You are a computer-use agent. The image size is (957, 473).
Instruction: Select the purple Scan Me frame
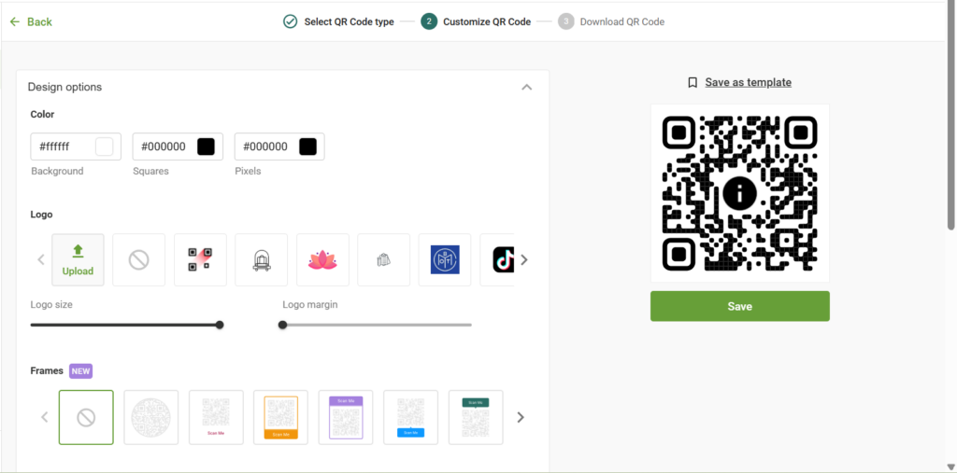click(x=346, y=418)
